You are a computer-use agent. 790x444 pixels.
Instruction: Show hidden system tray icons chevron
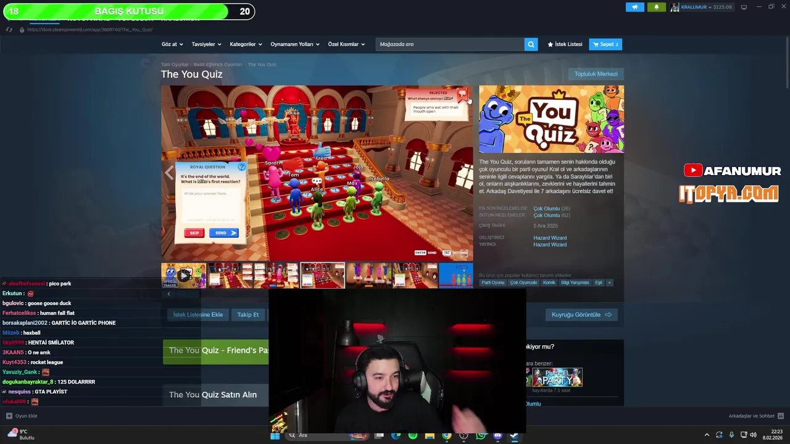(x=707, y=435)
